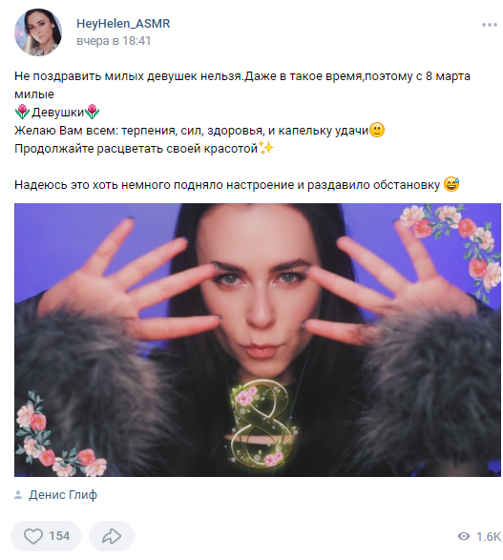
Task: Click the 1.6K view count
Action: [489, 536]
